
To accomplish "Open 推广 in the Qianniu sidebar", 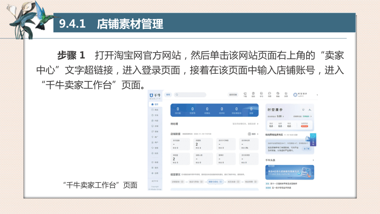I will pos(155,137).
